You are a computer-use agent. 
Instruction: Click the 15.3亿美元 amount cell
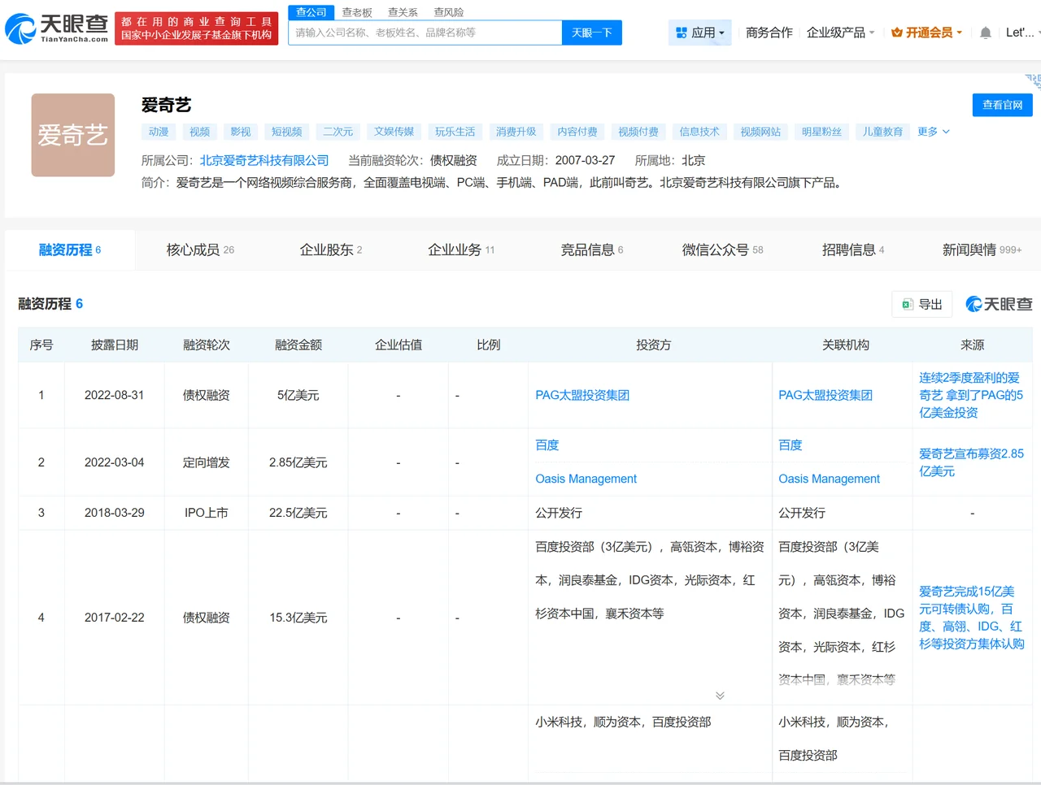(298, 618)
